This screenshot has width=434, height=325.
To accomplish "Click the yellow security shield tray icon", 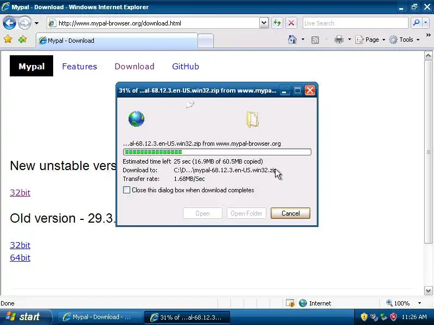I will [x=364, y=317].
